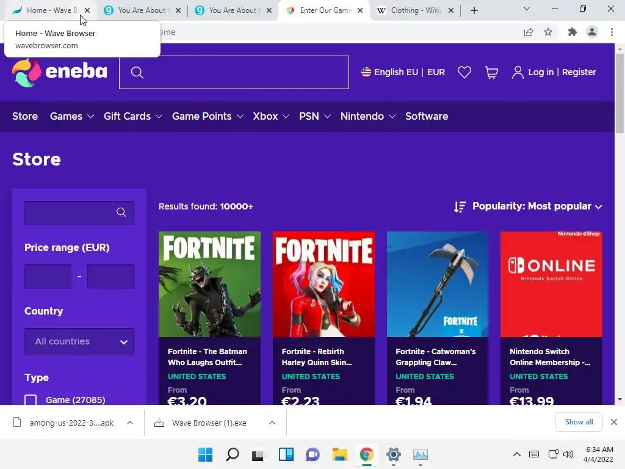Image resolution: width=625 pixels, height=469 pixels.
Task: Open Wave Browser (1).exe download item
Action: (x=209, y=423)
